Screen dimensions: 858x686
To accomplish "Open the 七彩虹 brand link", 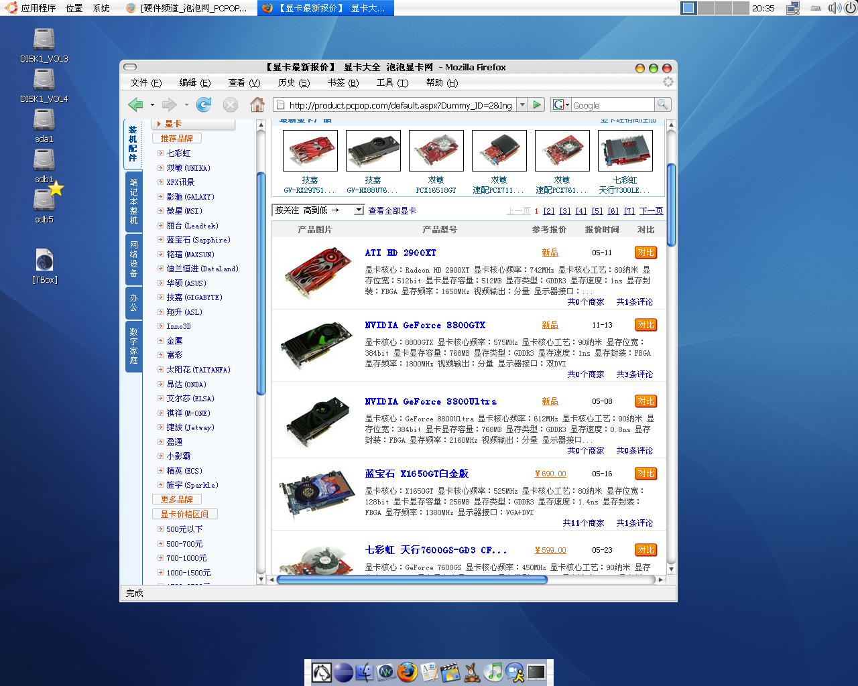I will (178, 153).
